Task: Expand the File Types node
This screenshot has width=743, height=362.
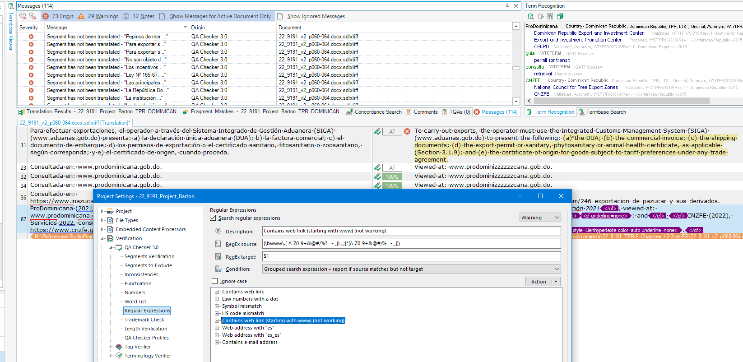Action: point(102,220)
